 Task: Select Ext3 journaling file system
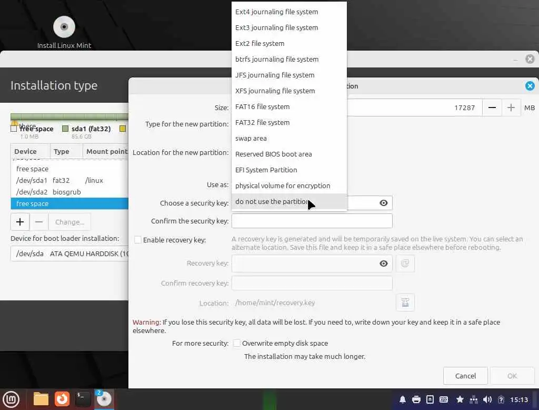coord(289,27)
